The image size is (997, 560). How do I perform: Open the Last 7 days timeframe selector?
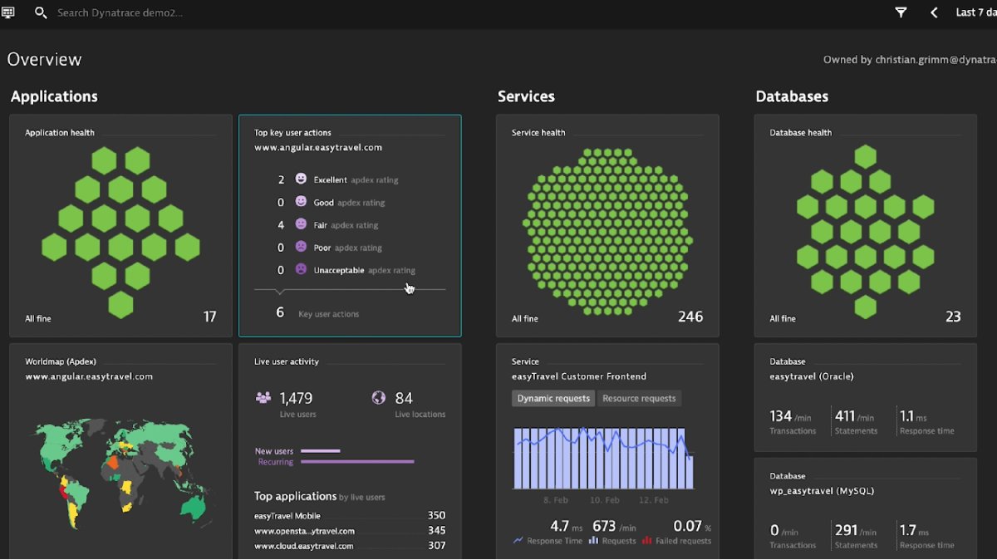[975, 12]
